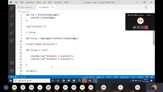This screenshot has width=163, height=92.
Task: Click the '// Arrow' comment text
Action: click(x=31, y=32)
